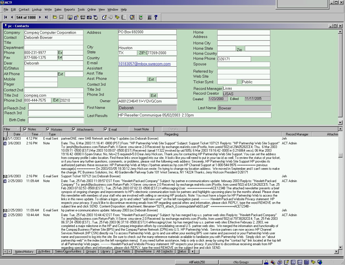The width and height of the screenshot is (345, 265).
Task: Select the Support Ticket 107121 E-mail Sent row
Action: pyautogui.click(x=170, y=176)
